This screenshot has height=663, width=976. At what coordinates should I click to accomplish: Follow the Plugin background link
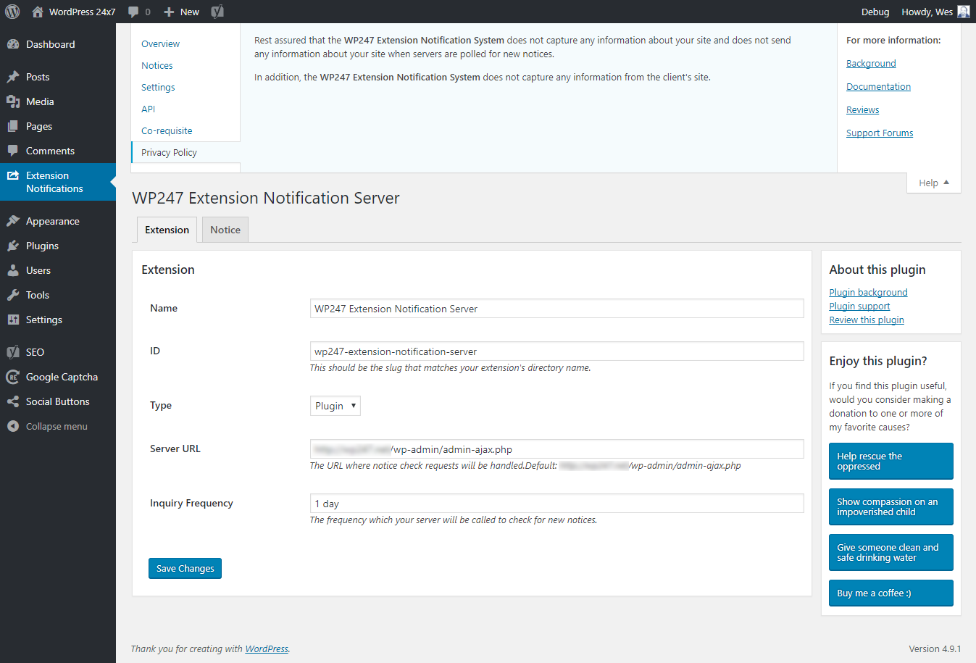(868, 292)
